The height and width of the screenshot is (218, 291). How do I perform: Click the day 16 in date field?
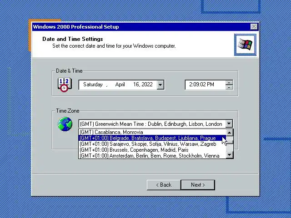tap(136, 84)
